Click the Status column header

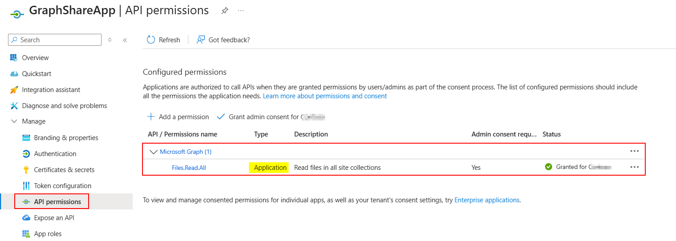coord(551,134)
